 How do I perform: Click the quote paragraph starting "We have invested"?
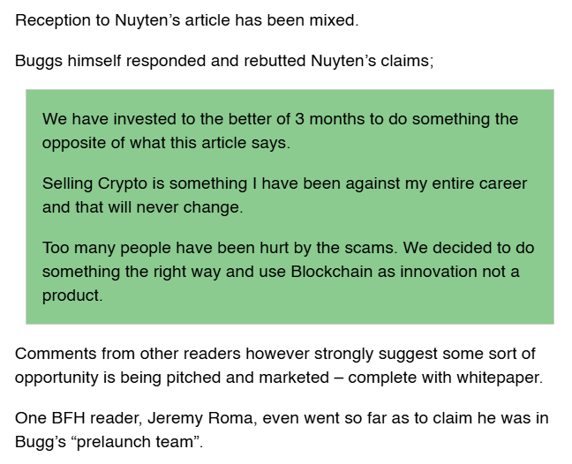(x=280, y=131)
